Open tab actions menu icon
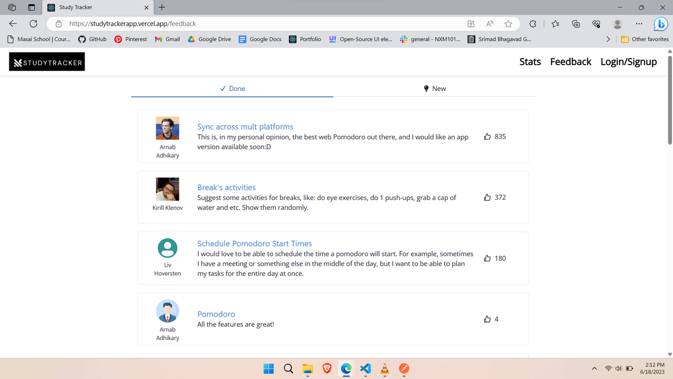673x379 pixels. point(31,7)
